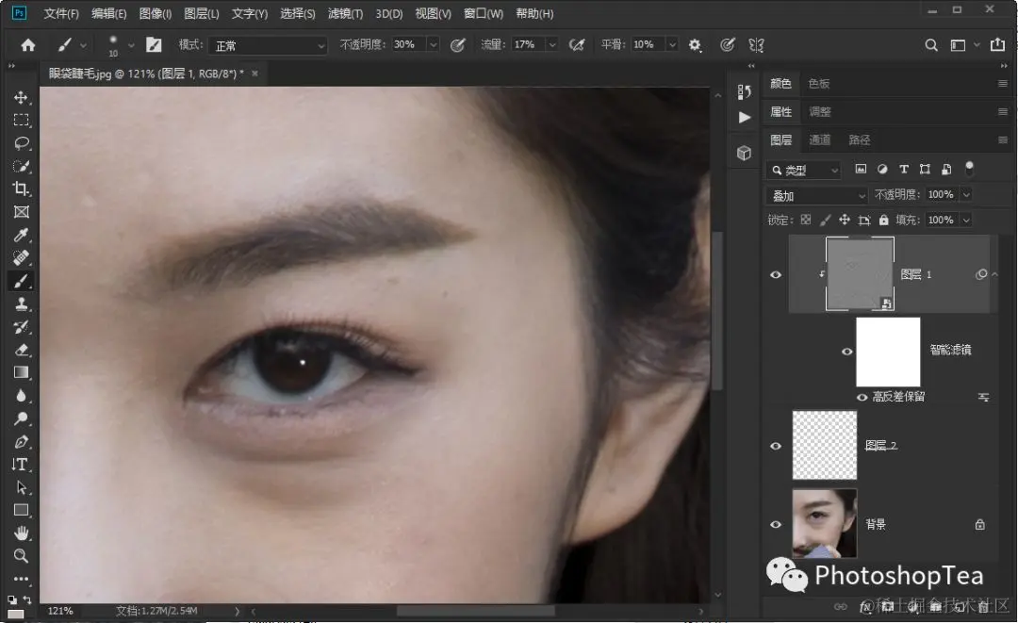The width and height of the screenshot is (1018, 623).
Task: Select the 图层 2 layer thumbnail
Action: point(825,445)
